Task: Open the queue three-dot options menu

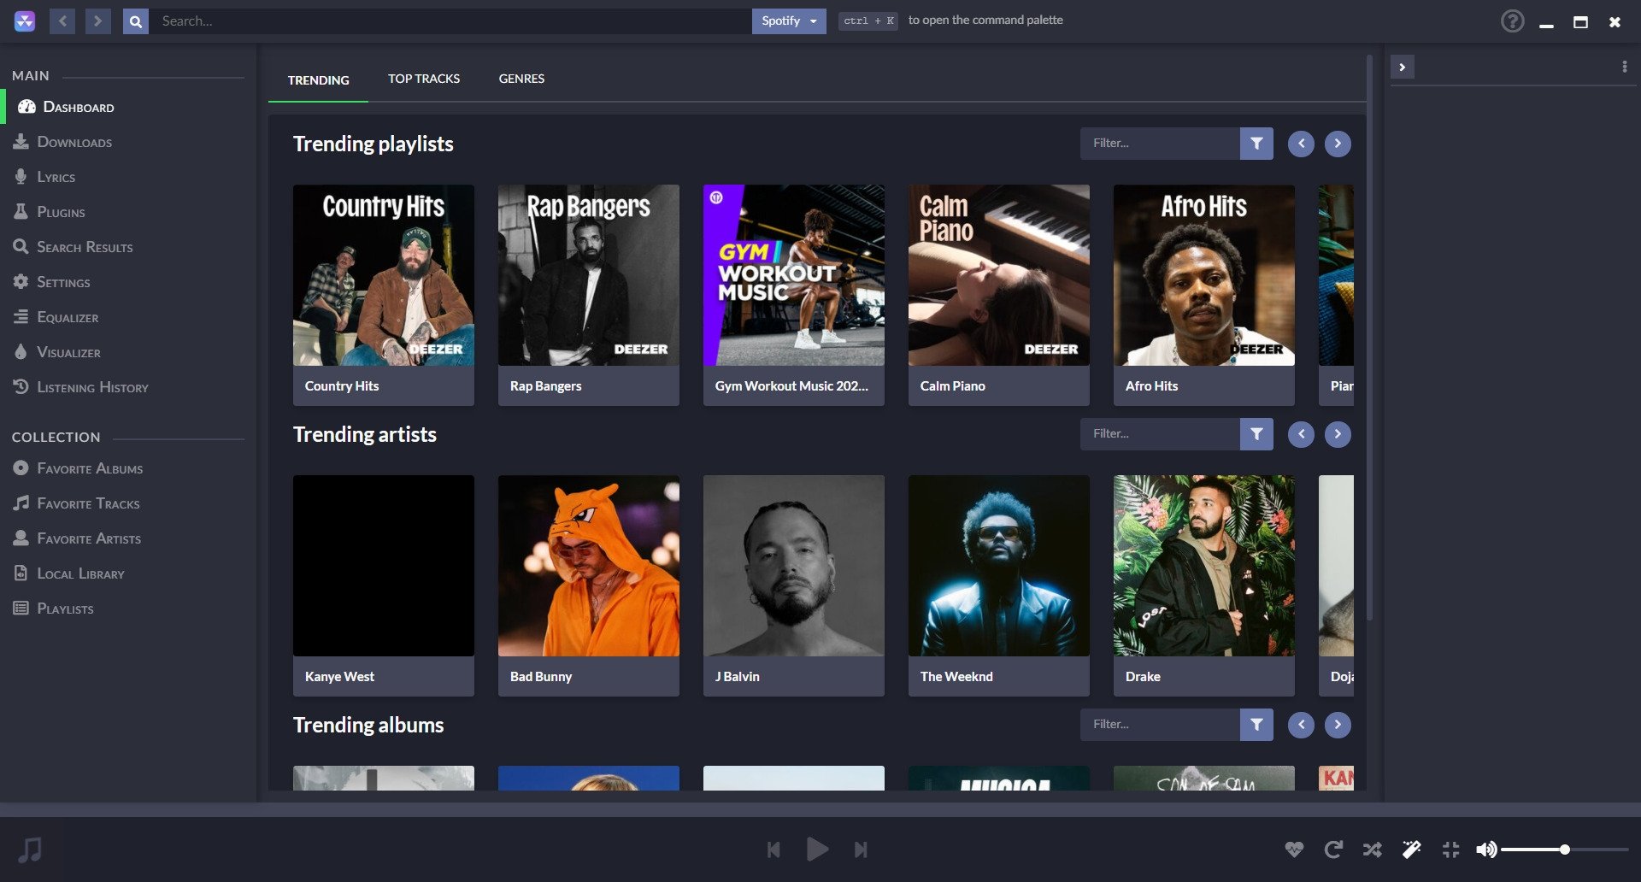Action: [1625, 67]
